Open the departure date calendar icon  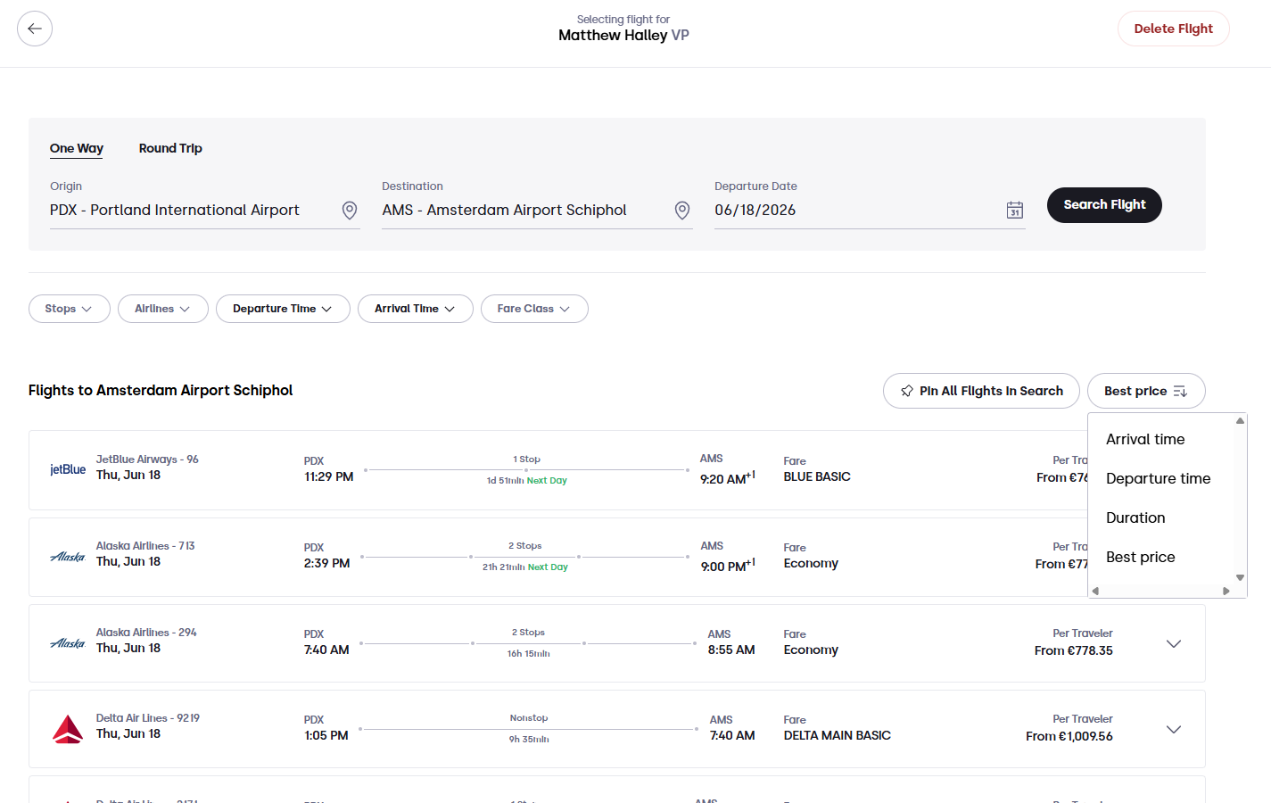[1015, 210]
